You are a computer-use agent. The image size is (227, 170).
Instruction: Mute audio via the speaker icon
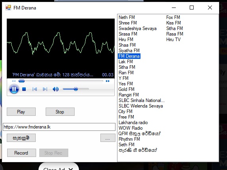point(56,89)
